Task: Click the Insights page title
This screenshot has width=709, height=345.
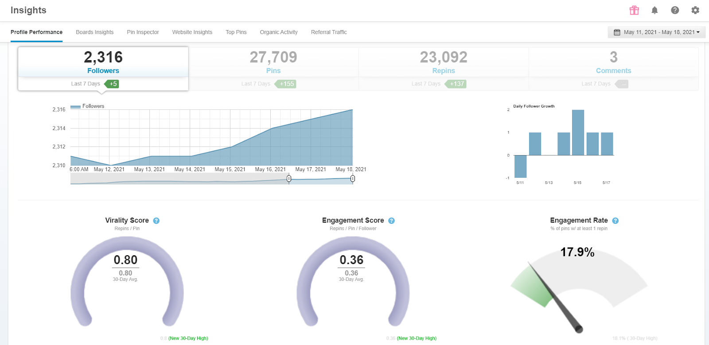Action: pyautogui.click(x=28, y=10)
